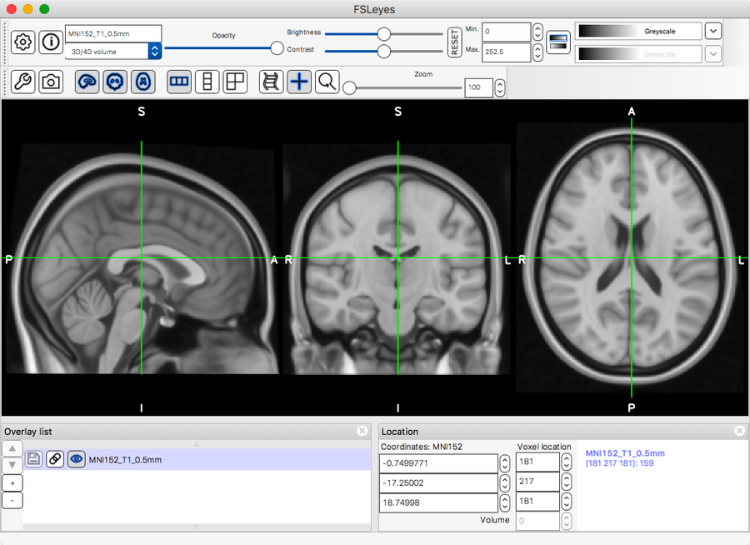Click the Max. display range field
The height and width of the screenshot is (545, 750).
[505, 52]
